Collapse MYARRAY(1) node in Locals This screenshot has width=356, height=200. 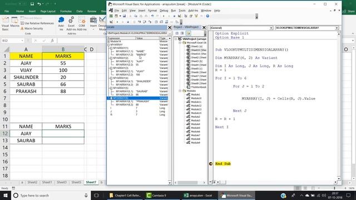(x=111, y=48)
